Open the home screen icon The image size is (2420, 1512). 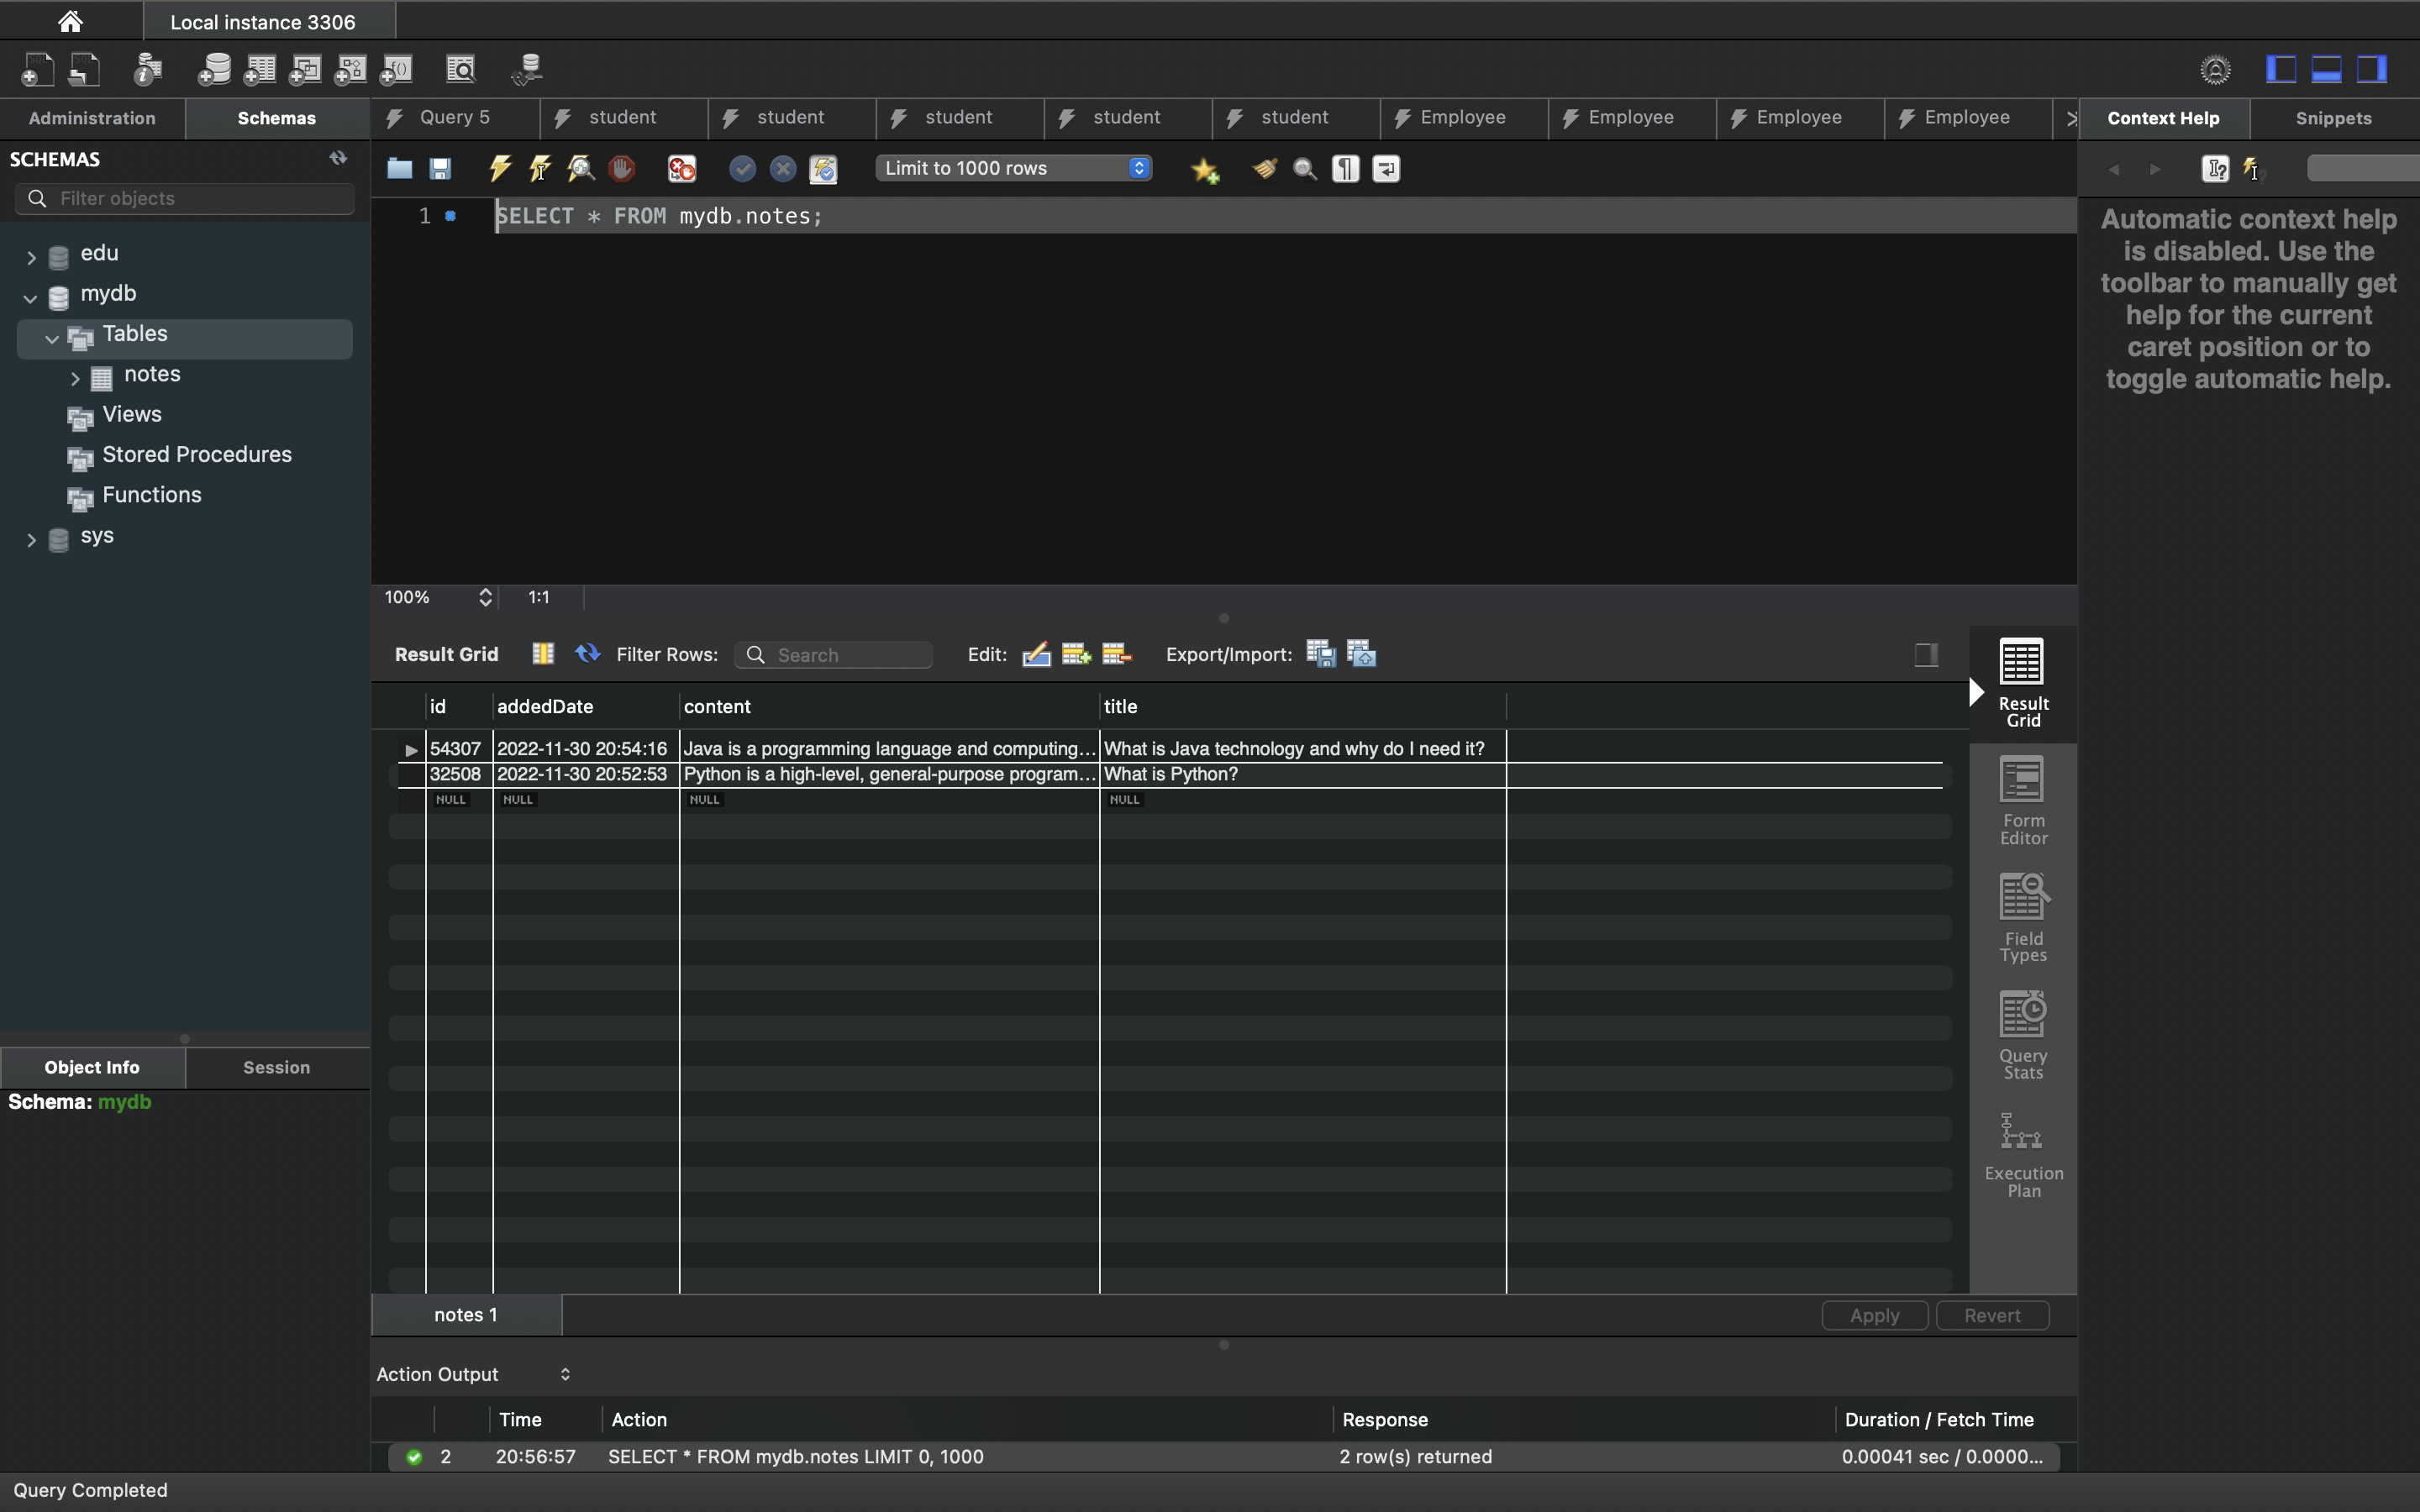point(70,21)
